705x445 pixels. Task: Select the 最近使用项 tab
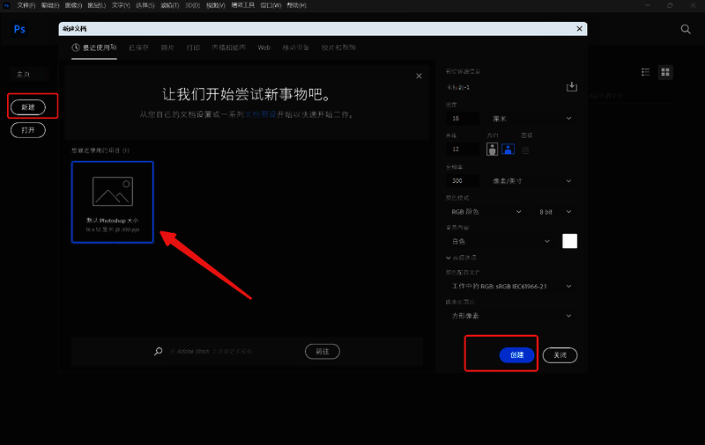click(x=94, y=47)
